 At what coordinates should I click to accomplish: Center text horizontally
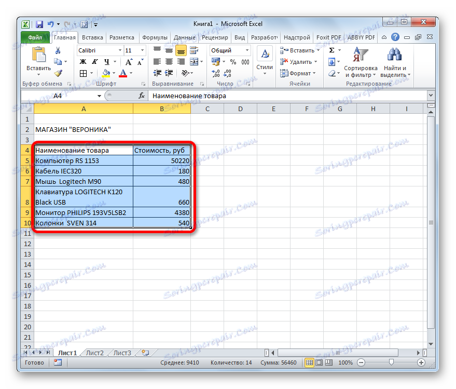[x=169, y=62]
